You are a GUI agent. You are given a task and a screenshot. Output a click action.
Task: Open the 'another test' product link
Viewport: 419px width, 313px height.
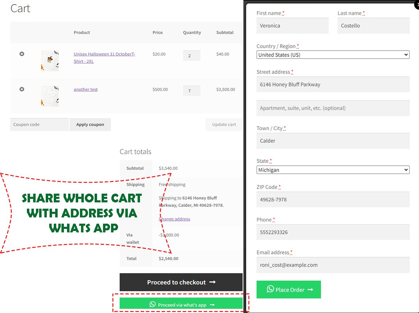(x=86, y=89)
